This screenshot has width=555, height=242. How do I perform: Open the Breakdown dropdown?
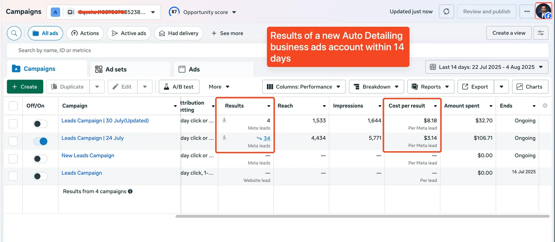377,87
